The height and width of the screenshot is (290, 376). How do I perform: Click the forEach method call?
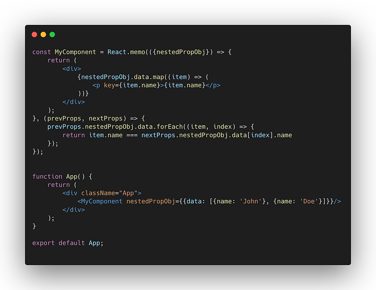tap(170, 127)
